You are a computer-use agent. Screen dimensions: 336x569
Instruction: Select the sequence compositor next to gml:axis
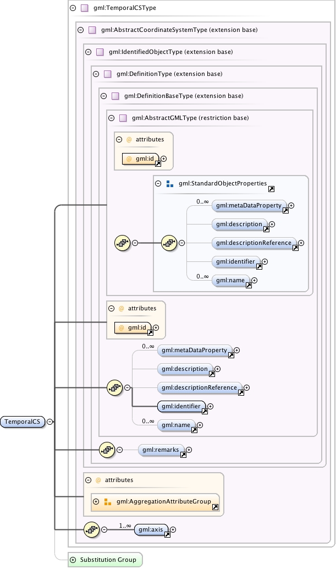[x=91, y=530]
